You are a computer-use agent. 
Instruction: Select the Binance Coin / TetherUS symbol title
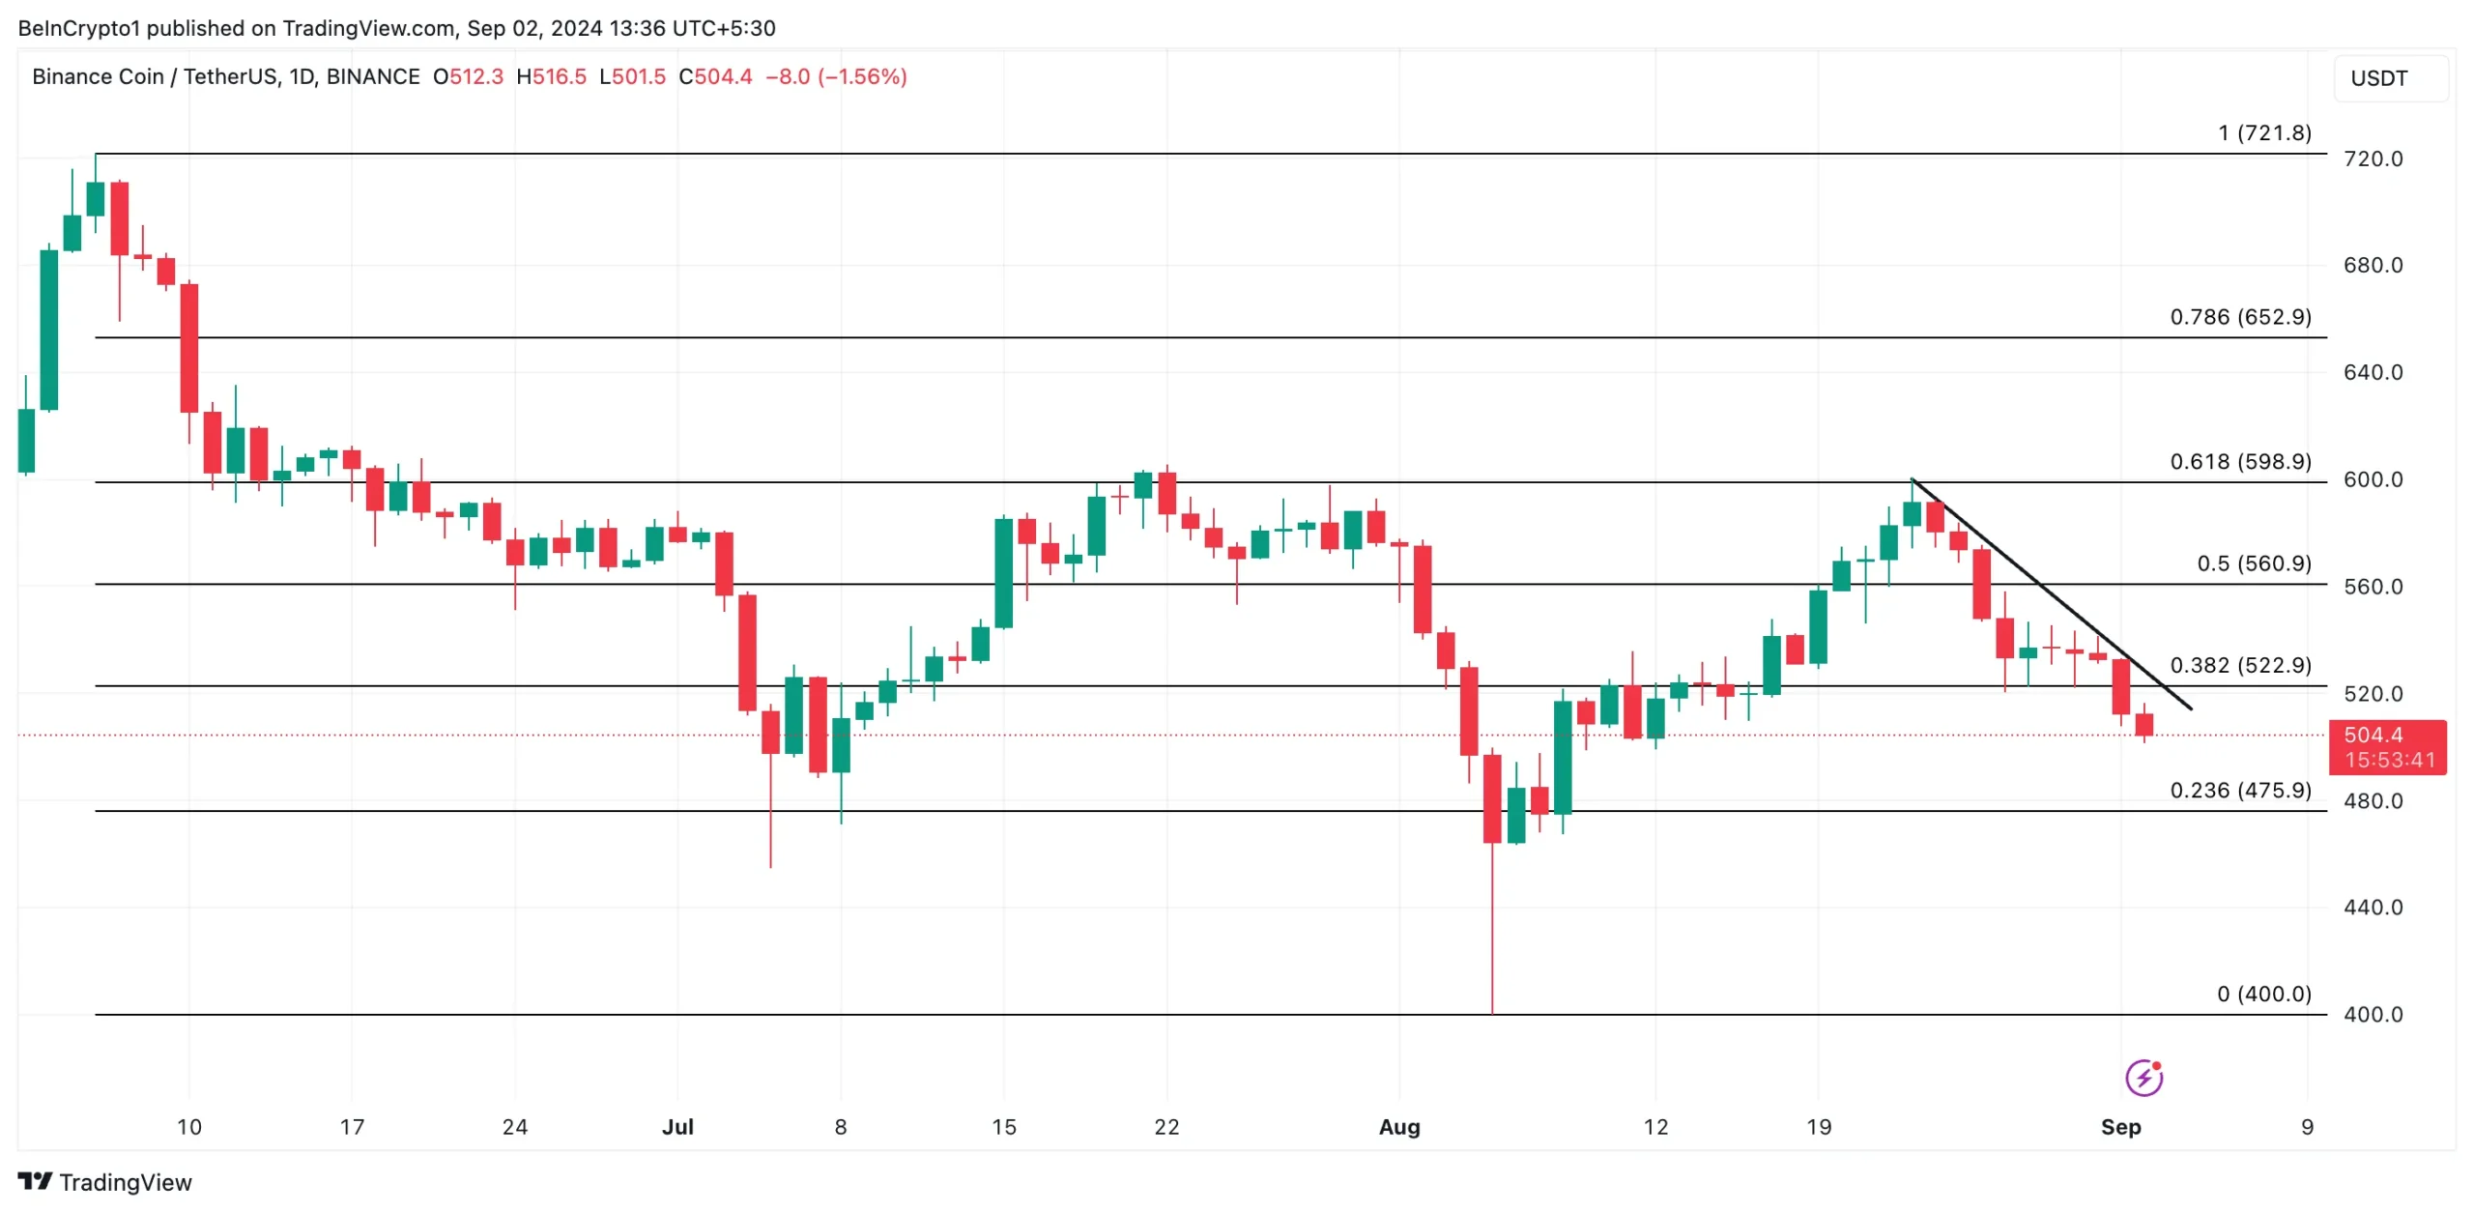225,76
